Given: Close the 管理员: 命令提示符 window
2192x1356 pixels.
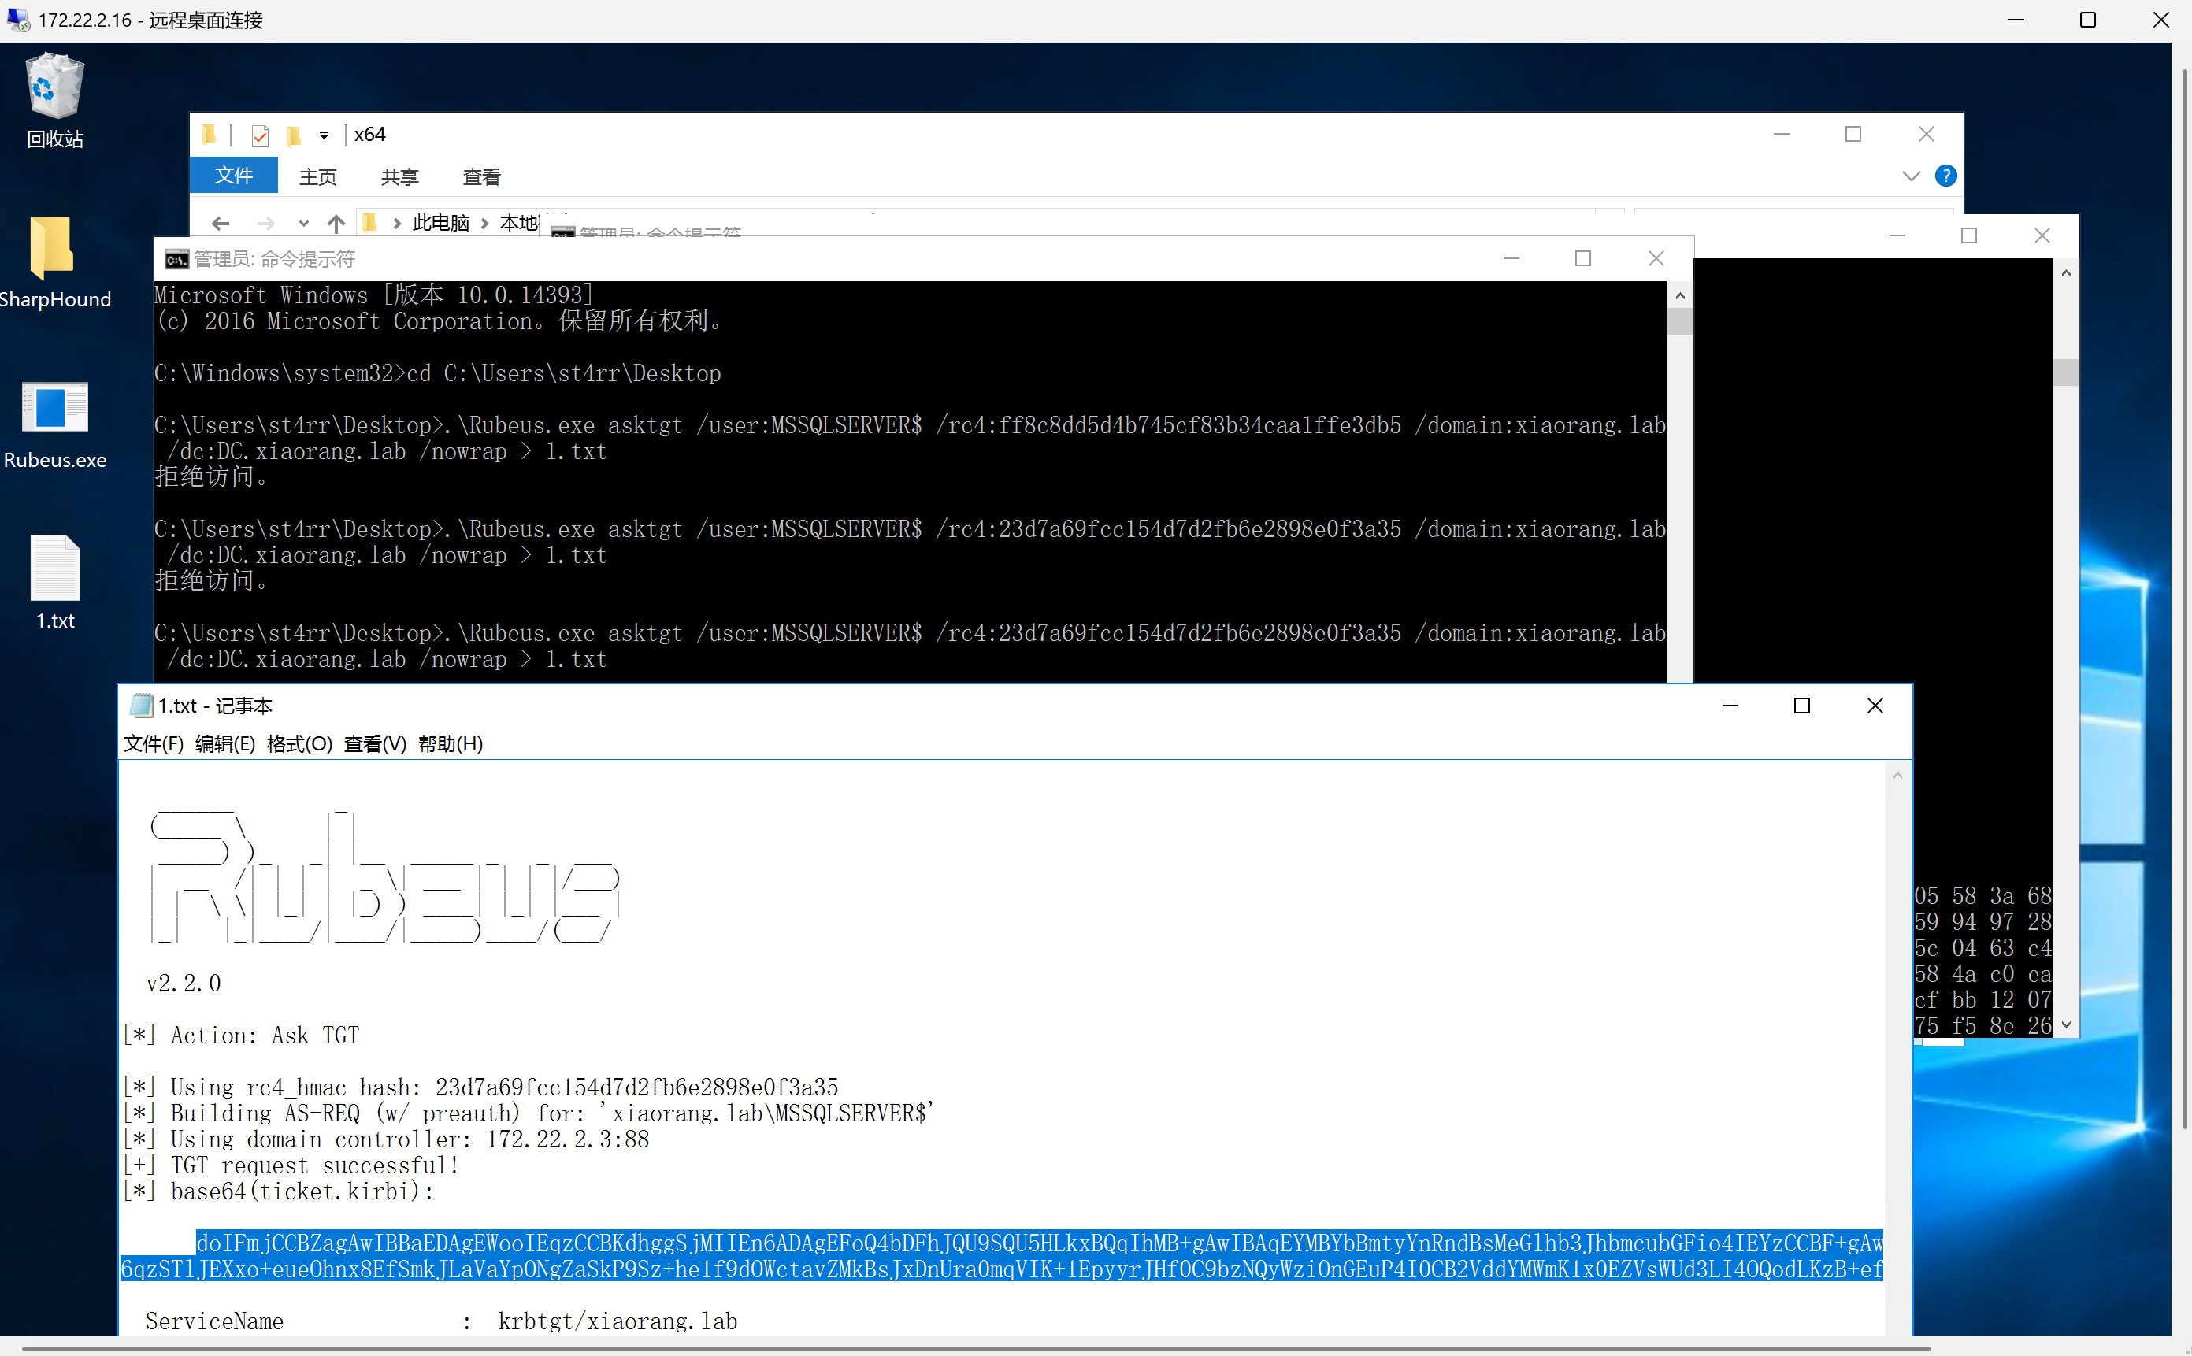Looking at the screenshot, I should 1656,258.
